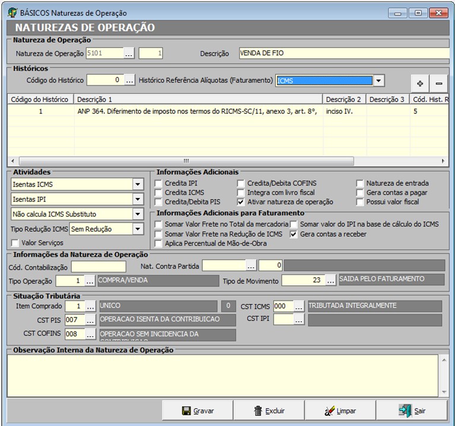Open lookup button beside Código do Histórico
This screenshot has width=455, height=426.
(130, 80)
